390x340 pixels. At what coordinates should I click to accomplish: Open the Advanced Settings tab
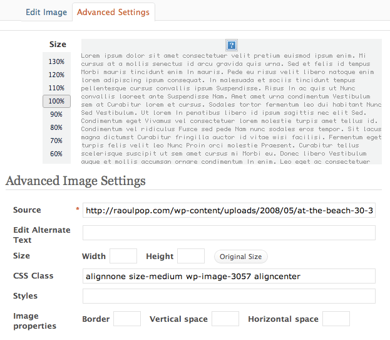coord(113,12)
